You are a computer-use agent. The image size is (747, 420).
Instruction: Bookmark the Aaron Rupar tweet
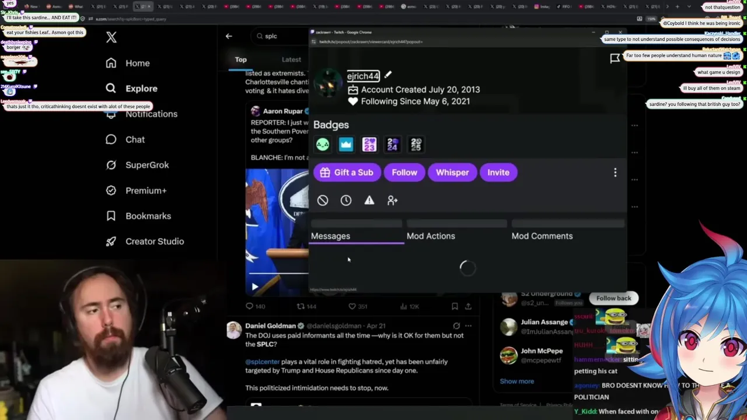[455, 306]
